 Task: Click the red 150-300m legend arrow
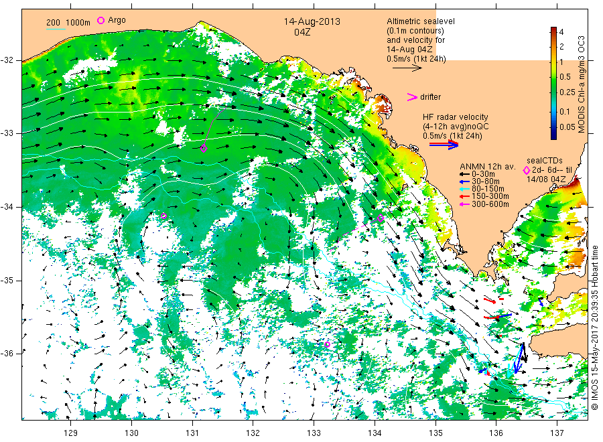point(464,197)
